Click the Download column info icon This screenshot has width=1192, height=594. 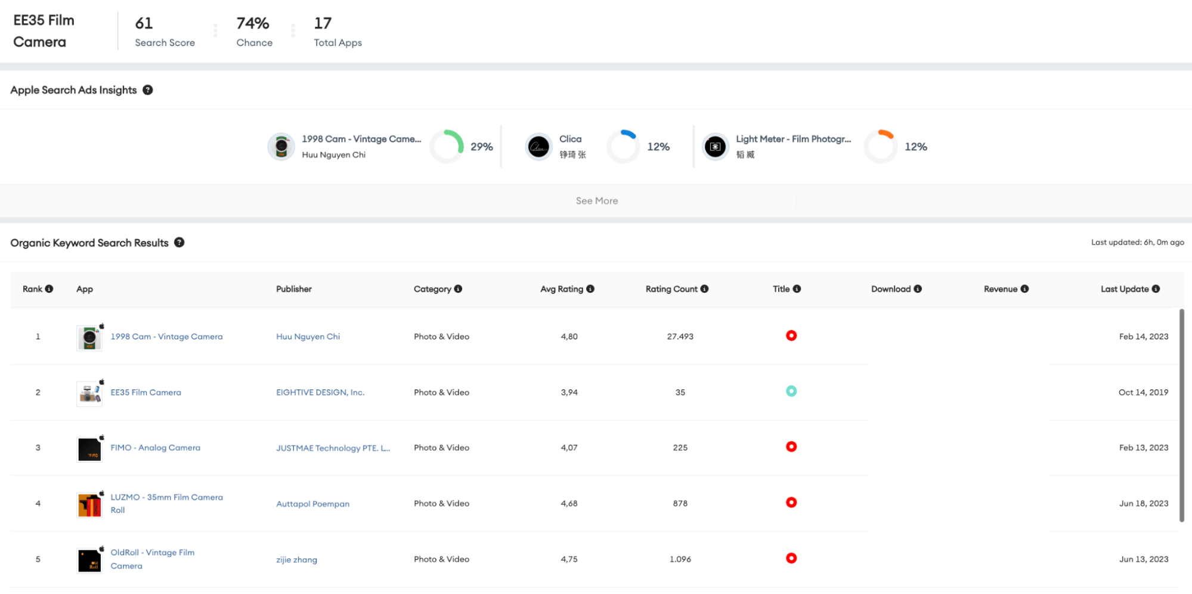point(918,289)
